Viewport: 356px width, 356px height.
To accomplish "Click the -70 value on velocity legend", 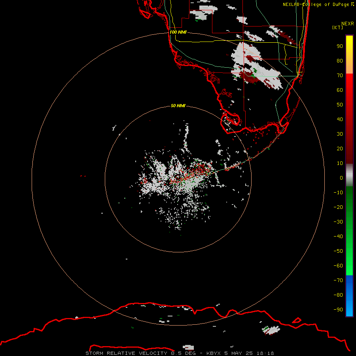I will coord(338,280).
